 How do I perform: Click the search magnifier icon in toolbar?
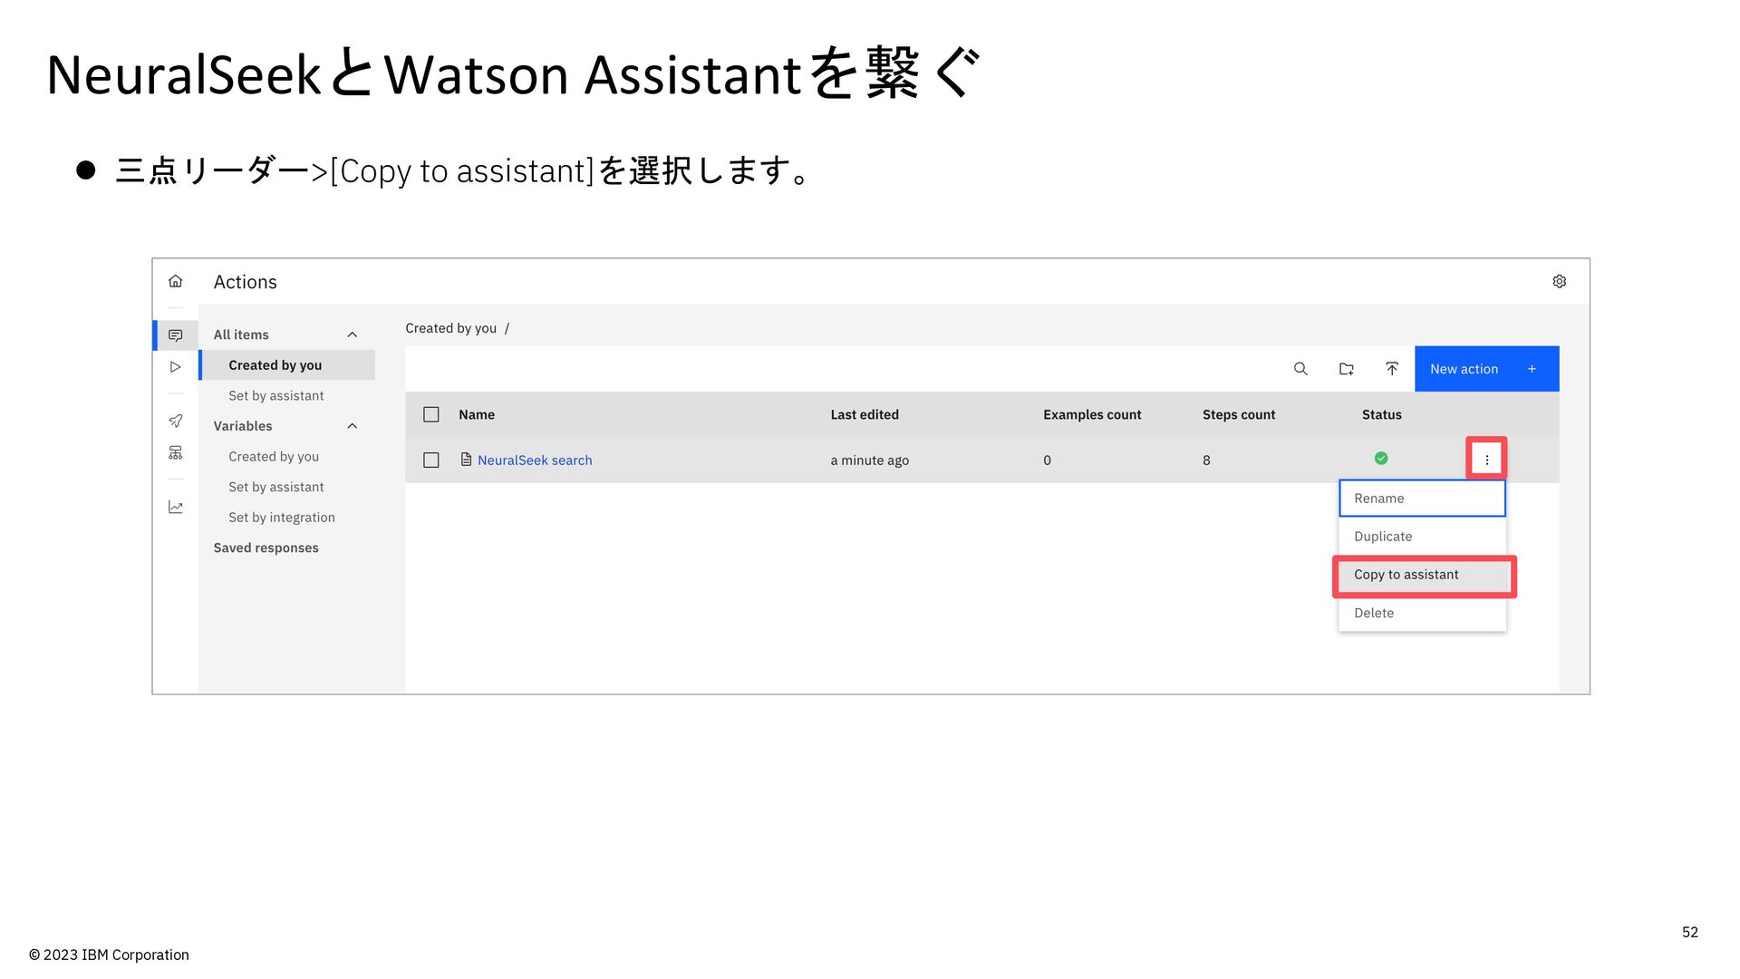tap(1300, 369)
